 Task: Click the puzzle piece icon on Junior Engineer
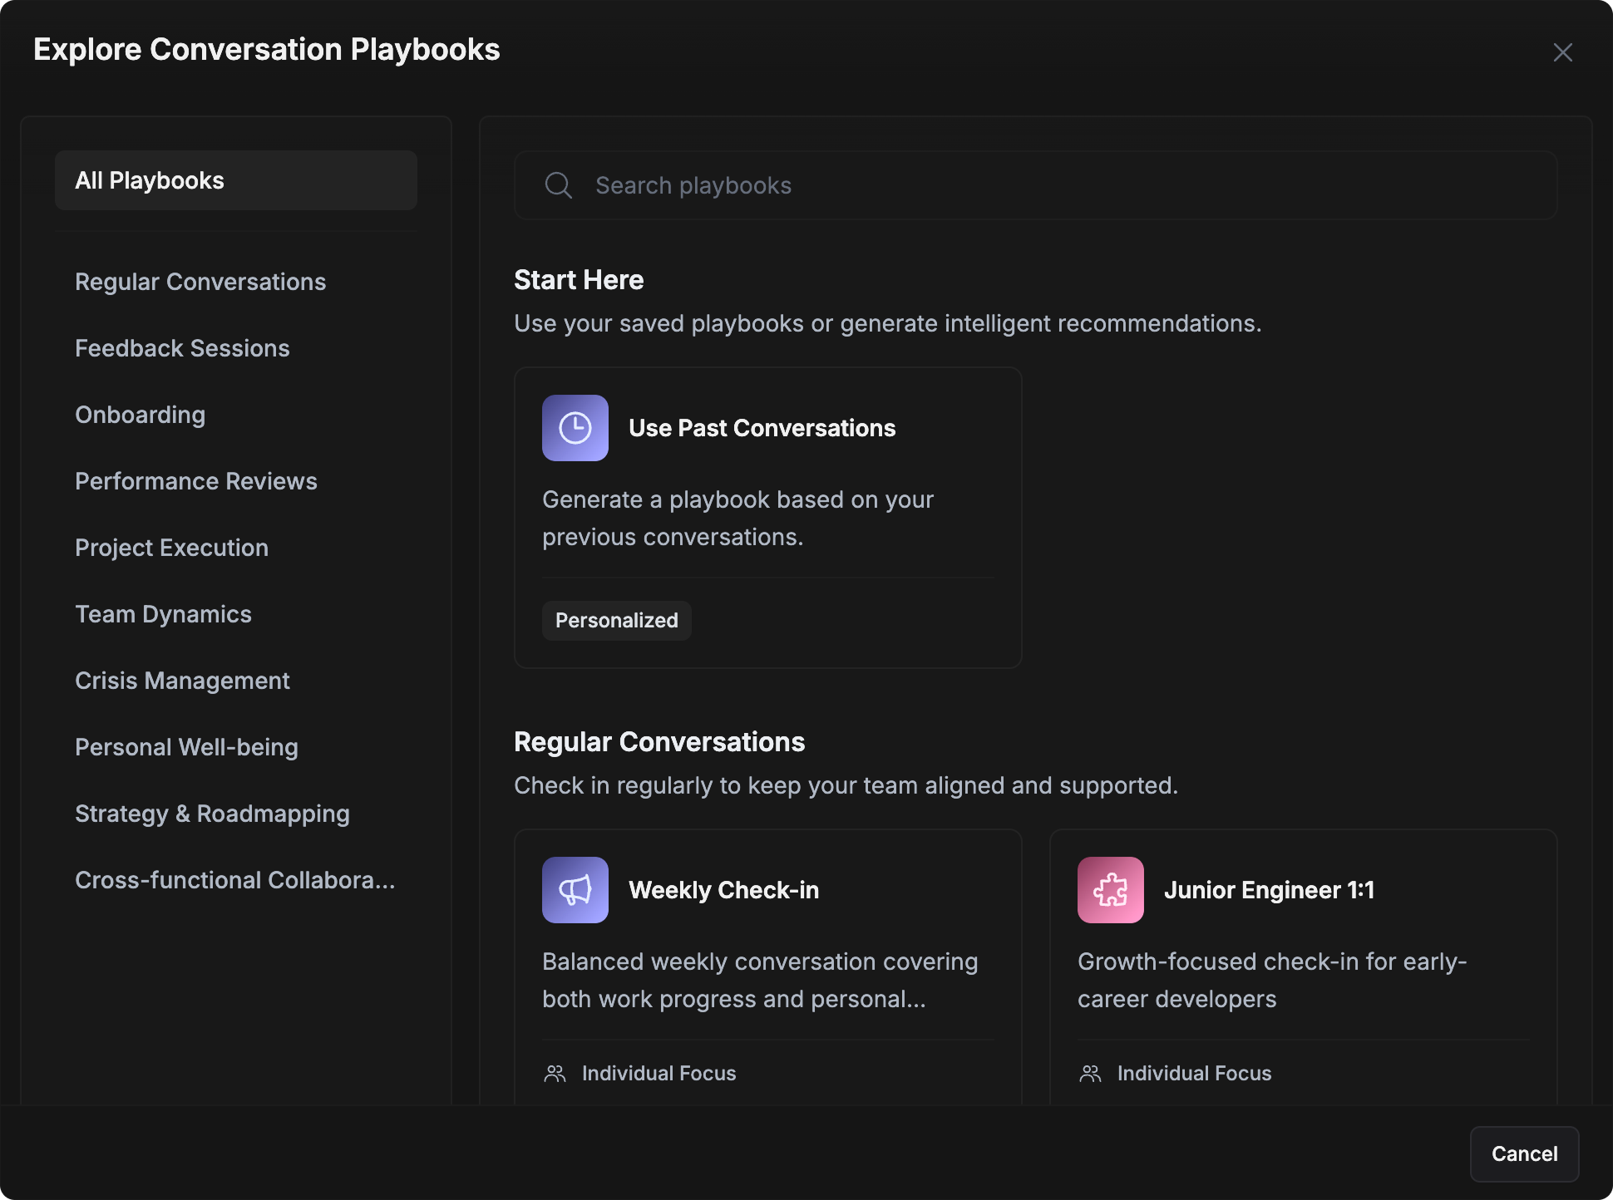1110,890
